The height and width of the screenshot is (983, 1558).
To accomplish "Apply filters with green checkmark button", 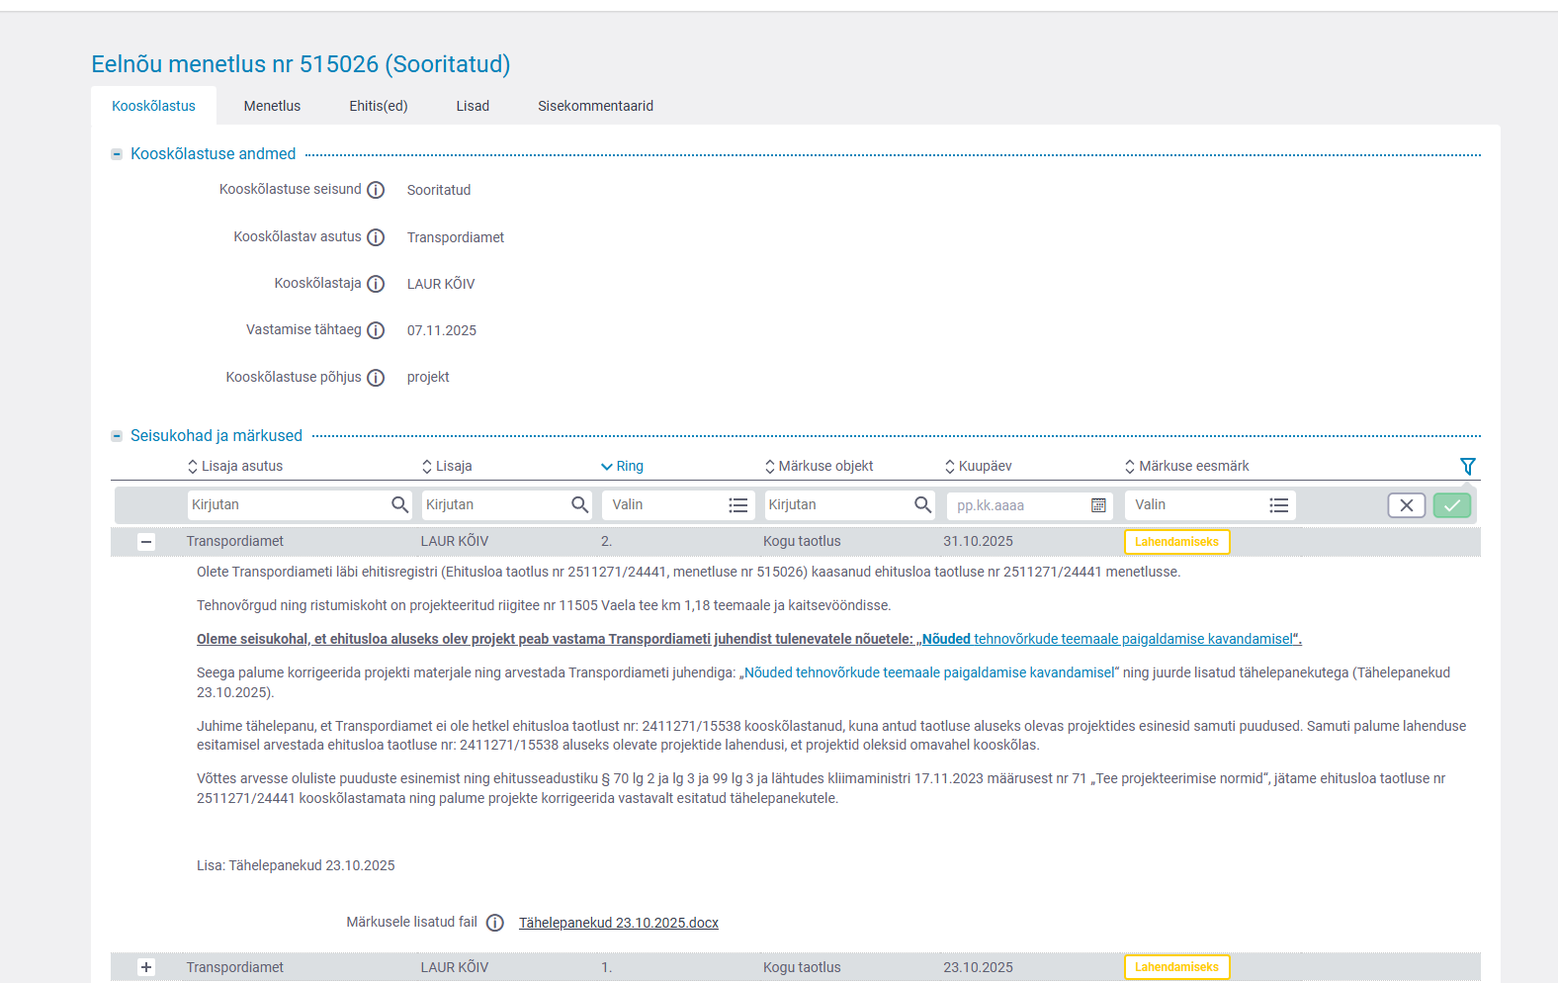I will [x=1451, y=505].
